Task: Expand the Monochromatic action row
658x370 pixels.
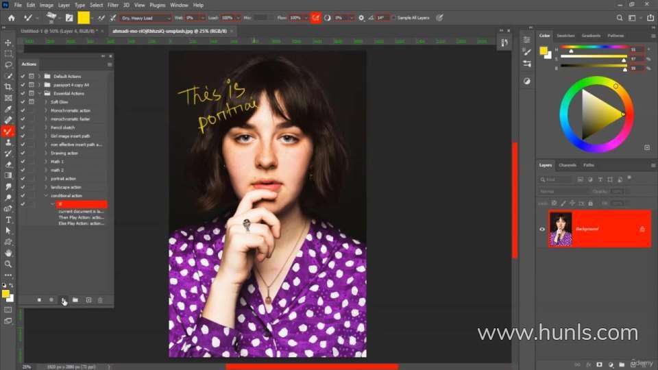Action: 46,110
